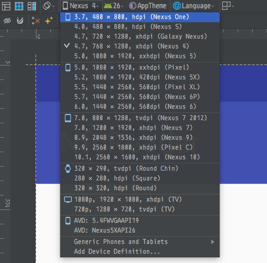The image size is (267, 263).
Task: Toggle show constraints eye icon
Action: [7, 21]
